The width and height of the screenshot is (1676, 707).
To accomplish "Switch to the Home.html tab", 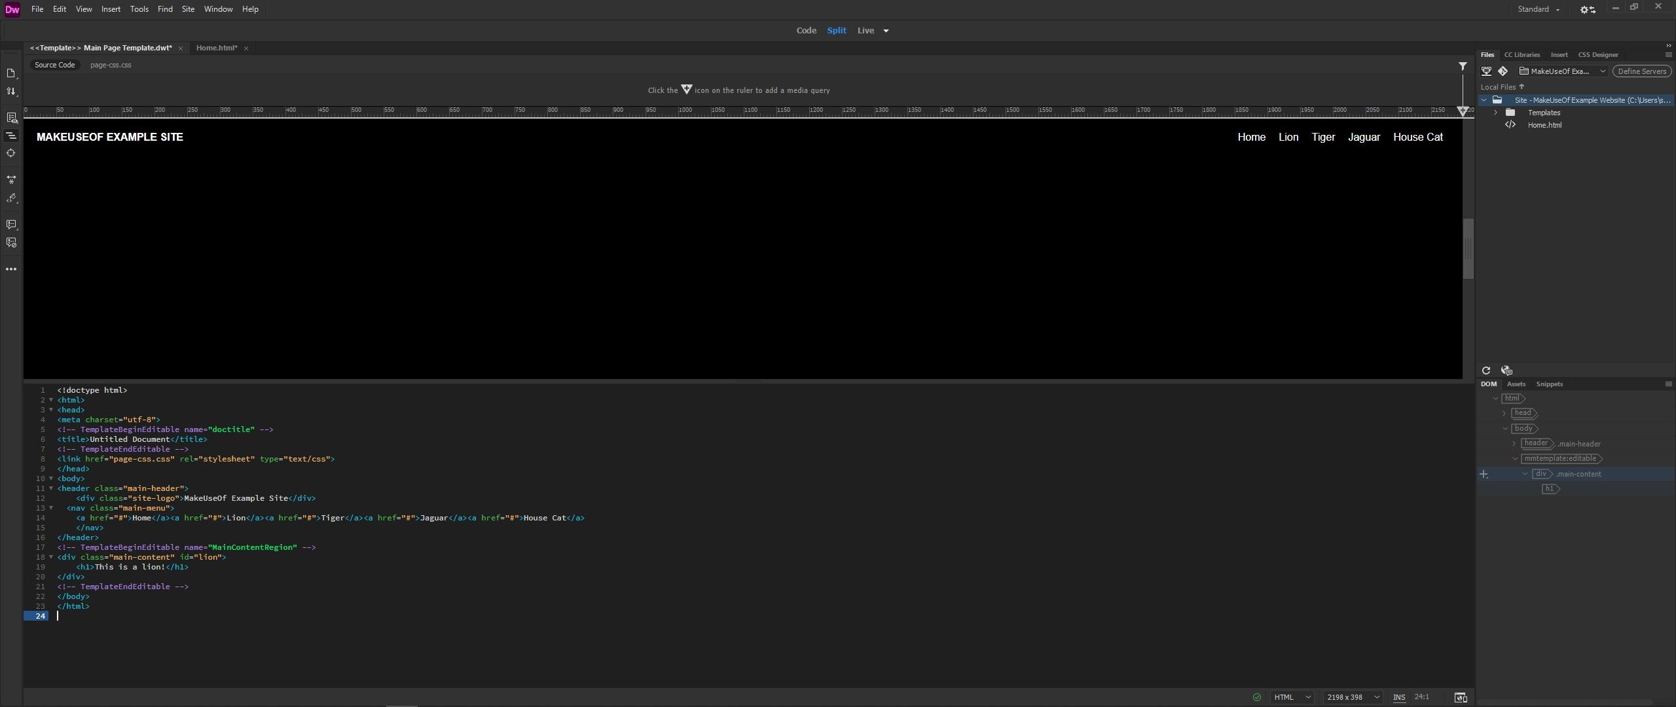I will [217, 48].
